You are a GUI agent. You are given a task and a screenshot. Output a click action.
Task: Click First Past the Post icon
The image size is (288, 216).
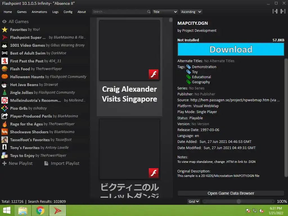point(4,61)
